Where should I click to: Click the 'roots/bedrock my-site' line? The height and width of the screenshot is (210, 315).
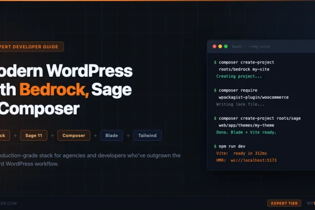pos(244,69)
